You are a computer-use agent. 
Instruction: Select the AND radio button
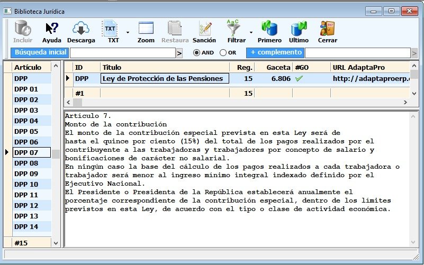point(196,53)
